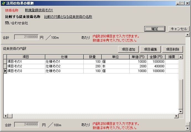Open 項目編集 to edit the item
Screen dimensions: 191x132
tap(150, 50)
